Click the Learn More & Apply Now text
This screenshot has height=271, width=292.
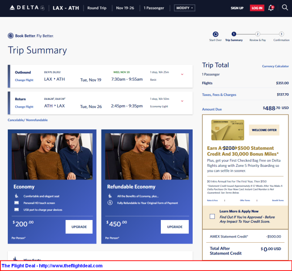[x=239, y=211]
